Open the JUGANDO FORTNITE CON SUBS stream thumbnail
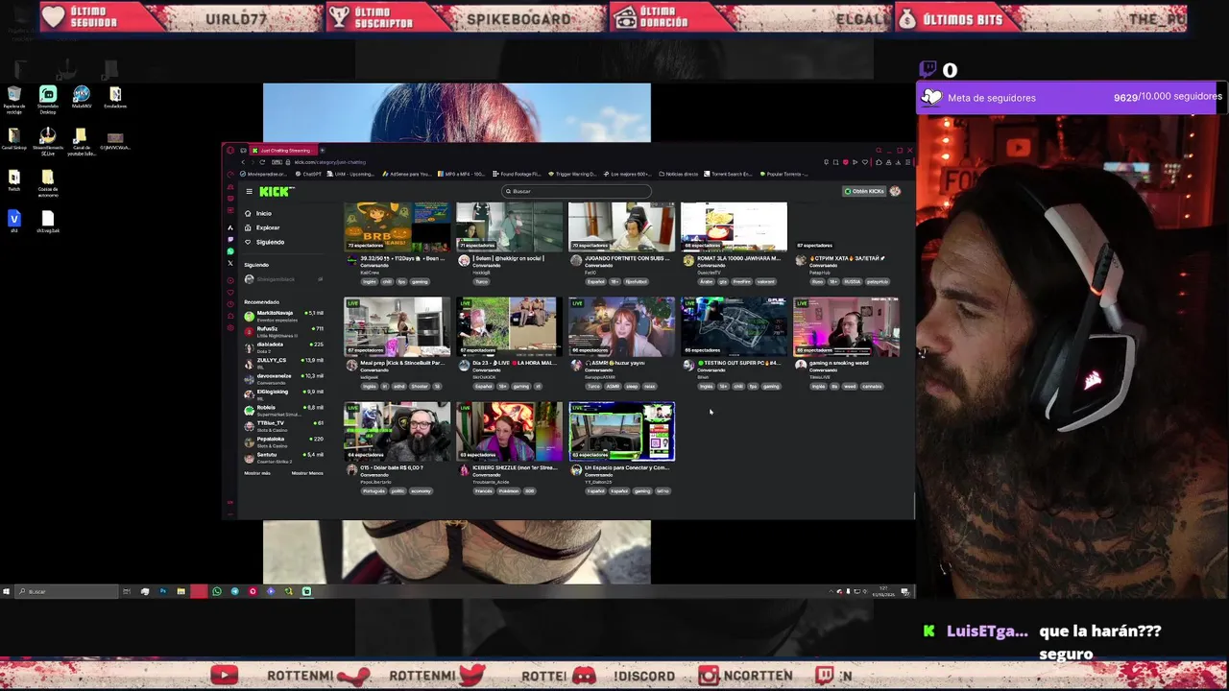The height and width of the screenshot is (691, 1229). click(621, 226)
